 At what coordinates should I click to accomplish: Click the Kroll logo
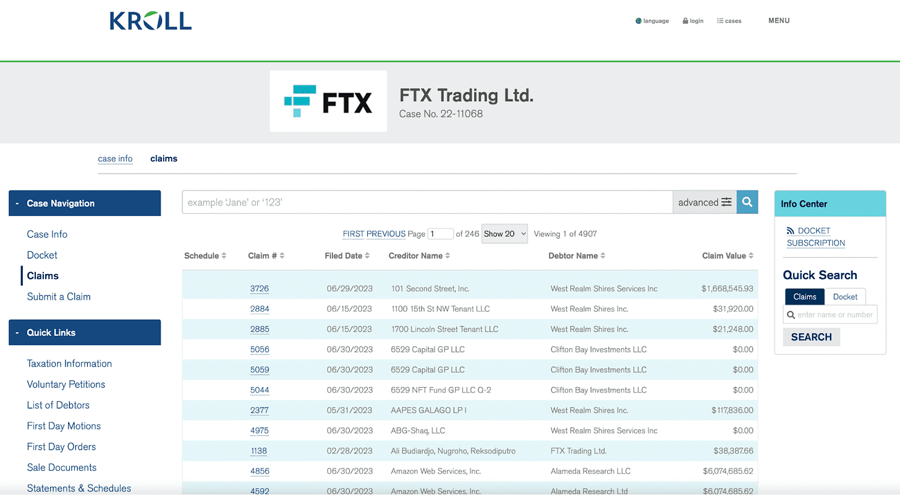(x=150, y=20)
